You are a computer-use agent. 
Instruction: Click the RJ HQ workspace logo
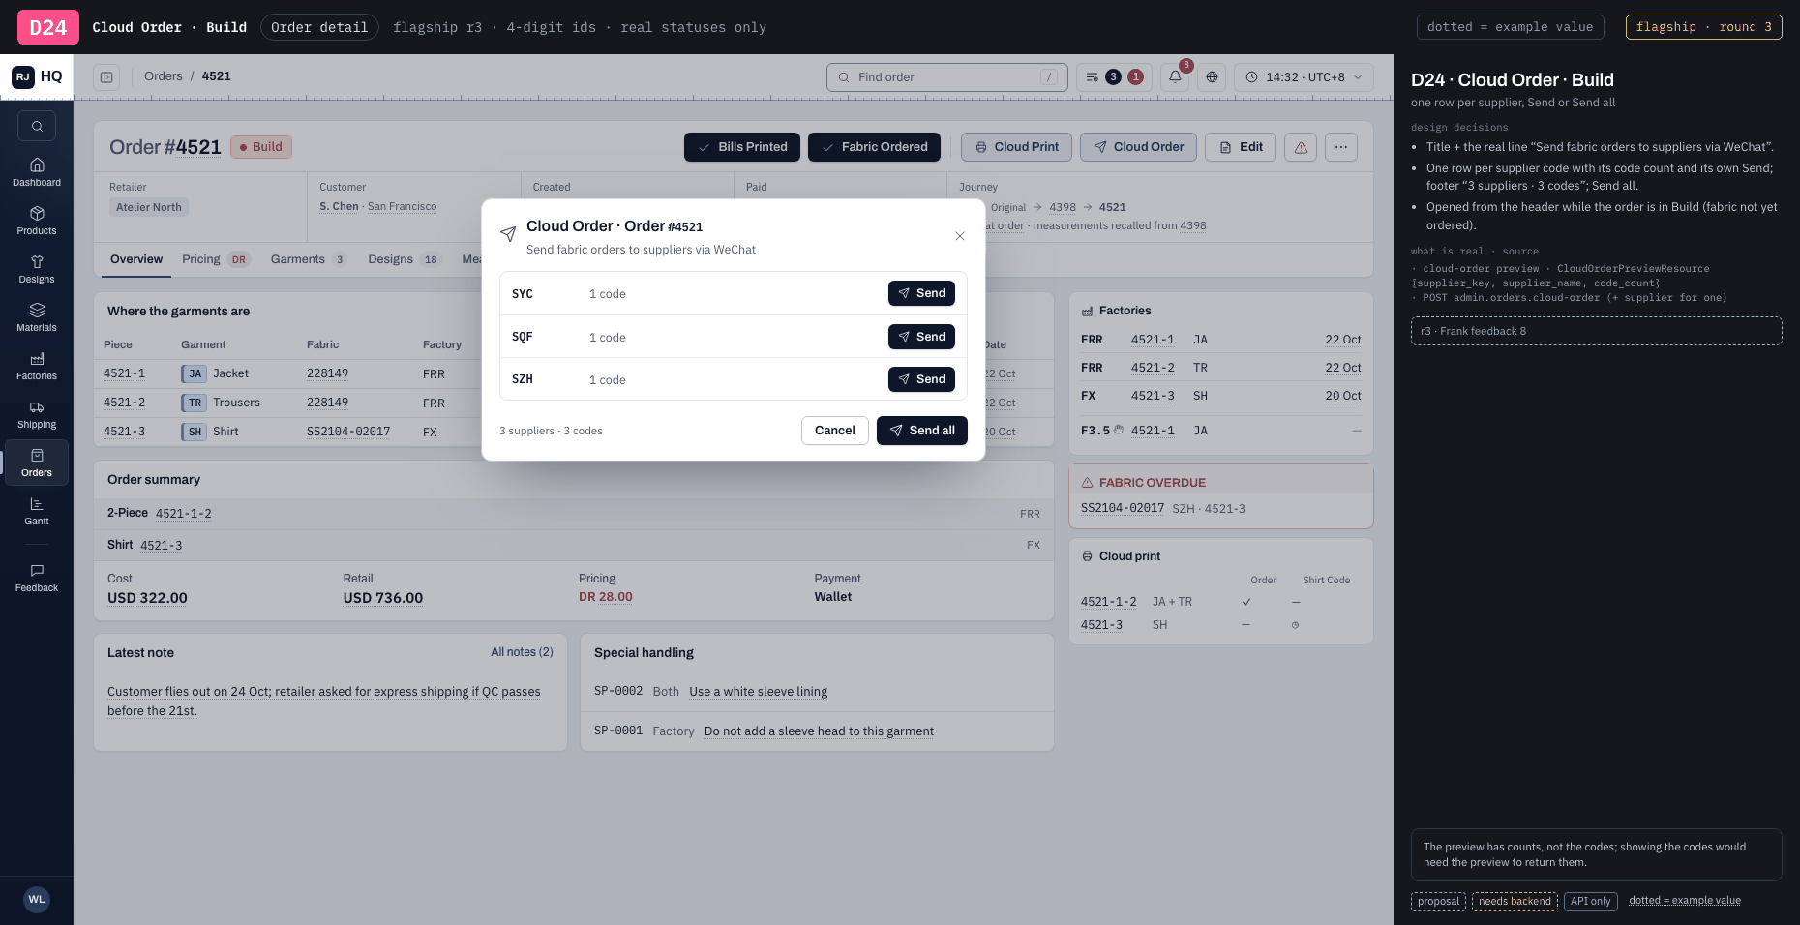[37, 76]
